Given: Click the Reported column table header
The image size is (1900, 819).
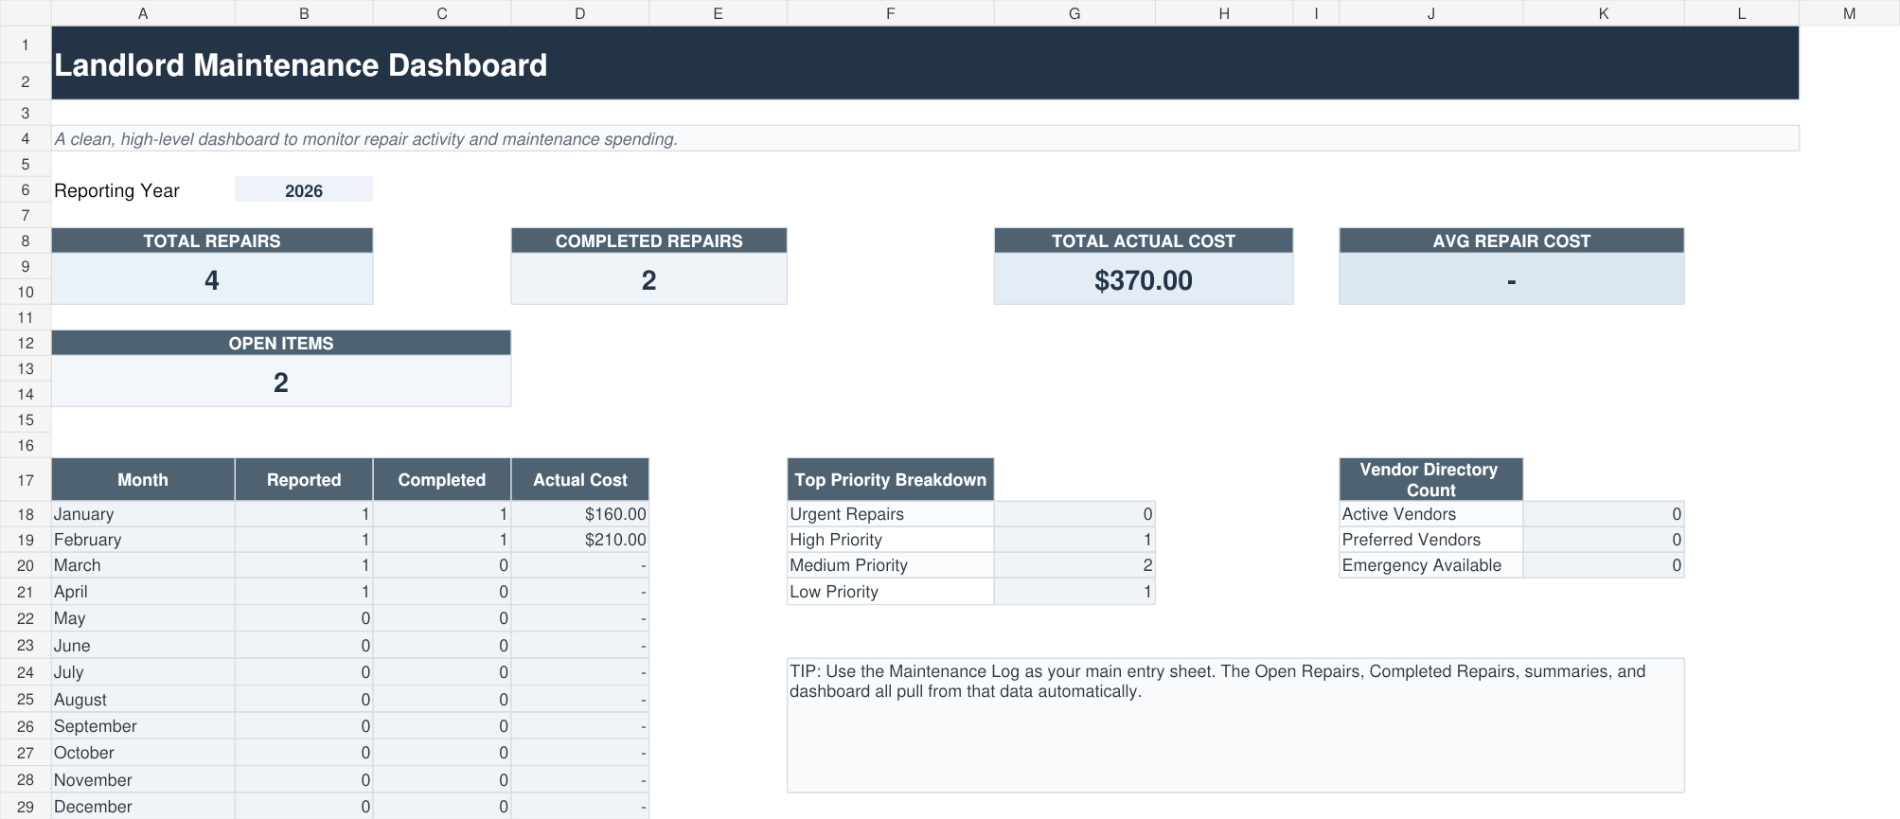Looking at the screenshot, I should 304,479.
